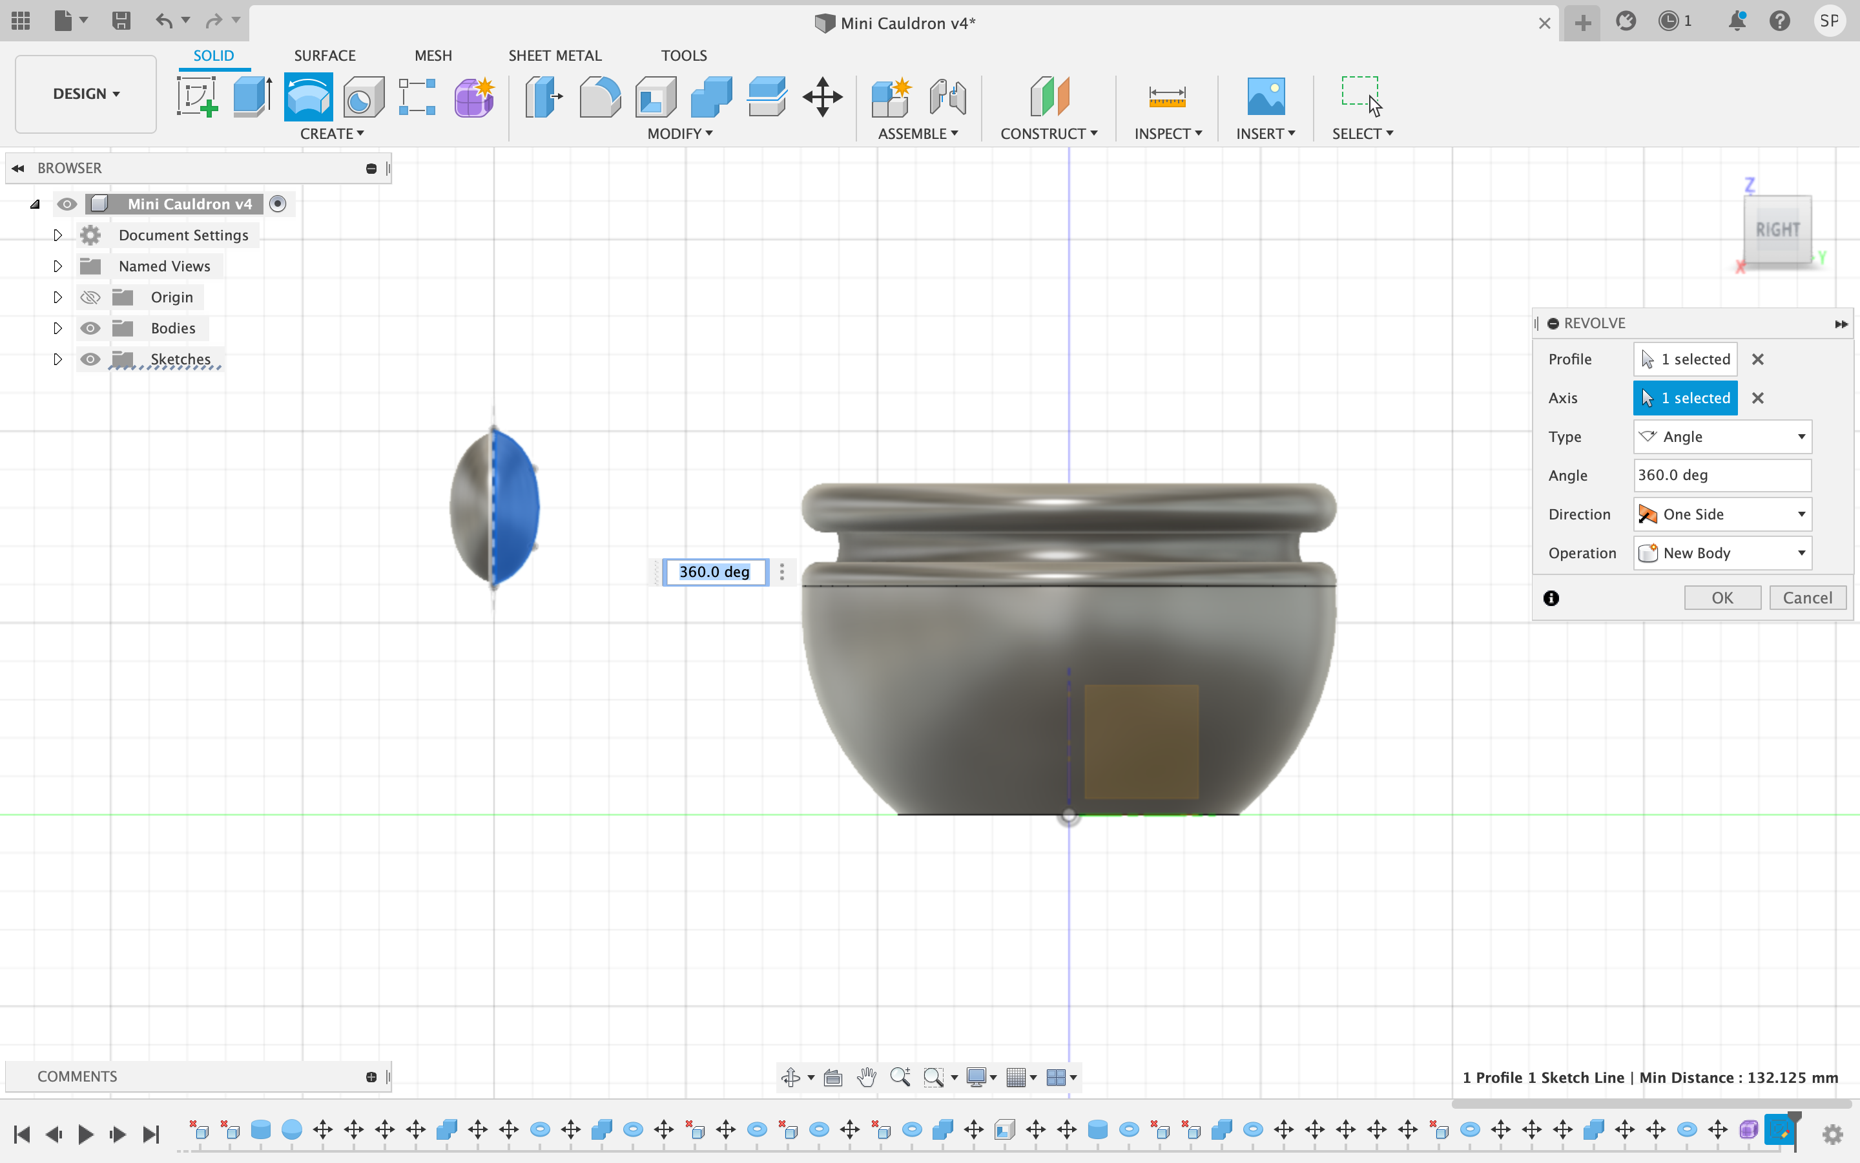Image resolution: width=1860 pixels, height=1163 pixels.
Task: Open the SHEET METAL tab
Action: (x=555, y=55)
